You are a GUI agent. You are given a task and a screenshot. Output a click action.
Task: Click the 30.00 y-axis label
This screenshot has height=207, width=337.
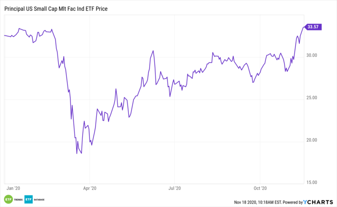(x=312, y=56)
